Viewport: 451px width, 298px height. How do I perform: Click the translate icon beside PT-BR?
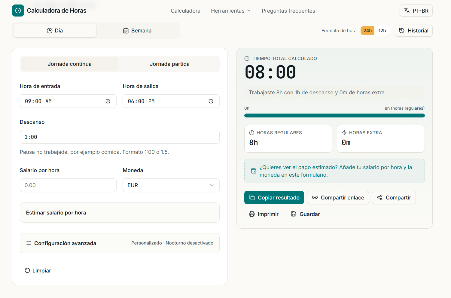(x=407, y=11)
